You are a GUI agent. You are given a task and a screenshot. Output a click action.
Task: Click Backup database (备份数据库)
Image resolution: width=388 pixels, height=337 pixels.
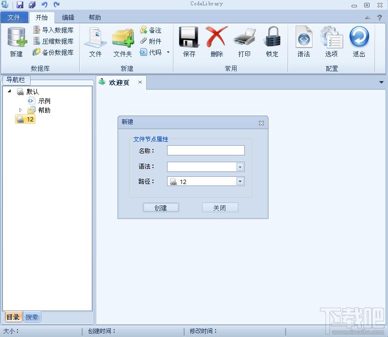[x=53, y=52]
